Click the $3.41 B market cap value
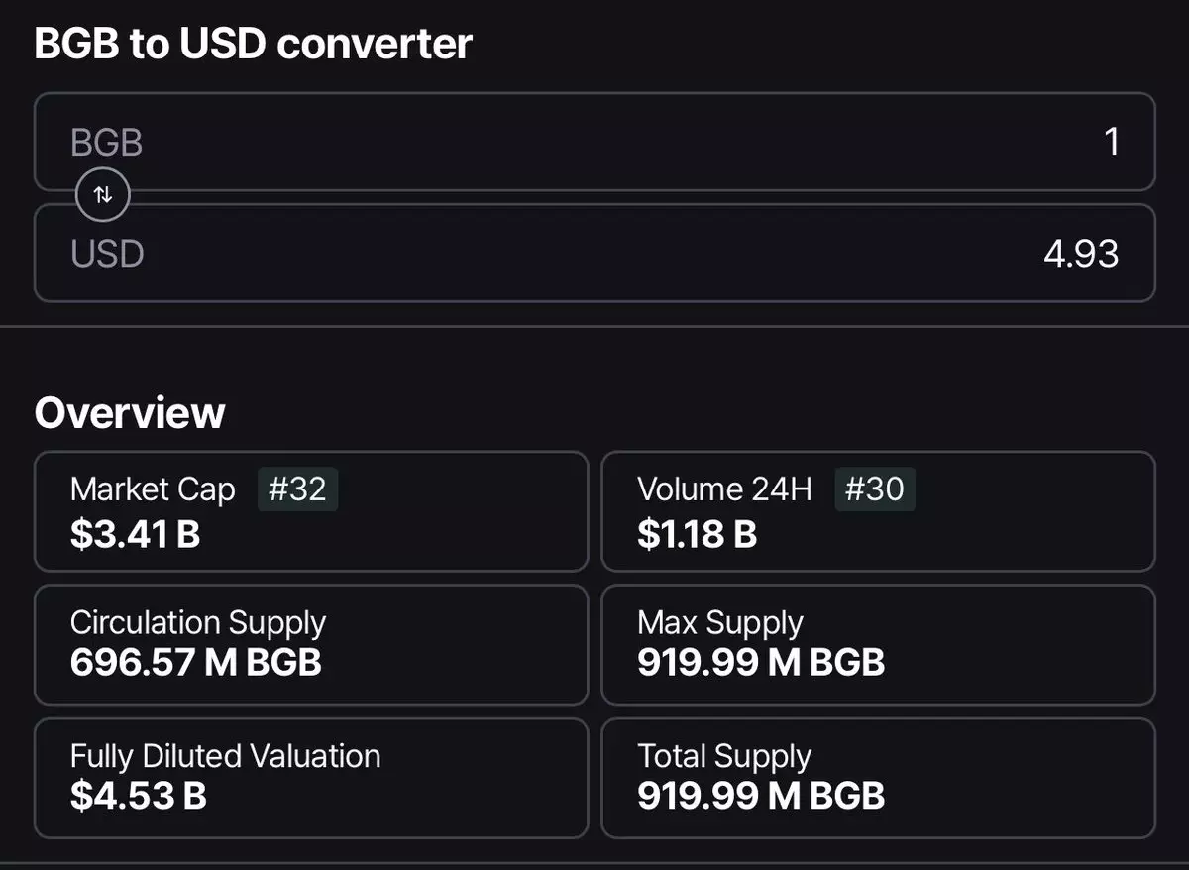 click(136, 535)
